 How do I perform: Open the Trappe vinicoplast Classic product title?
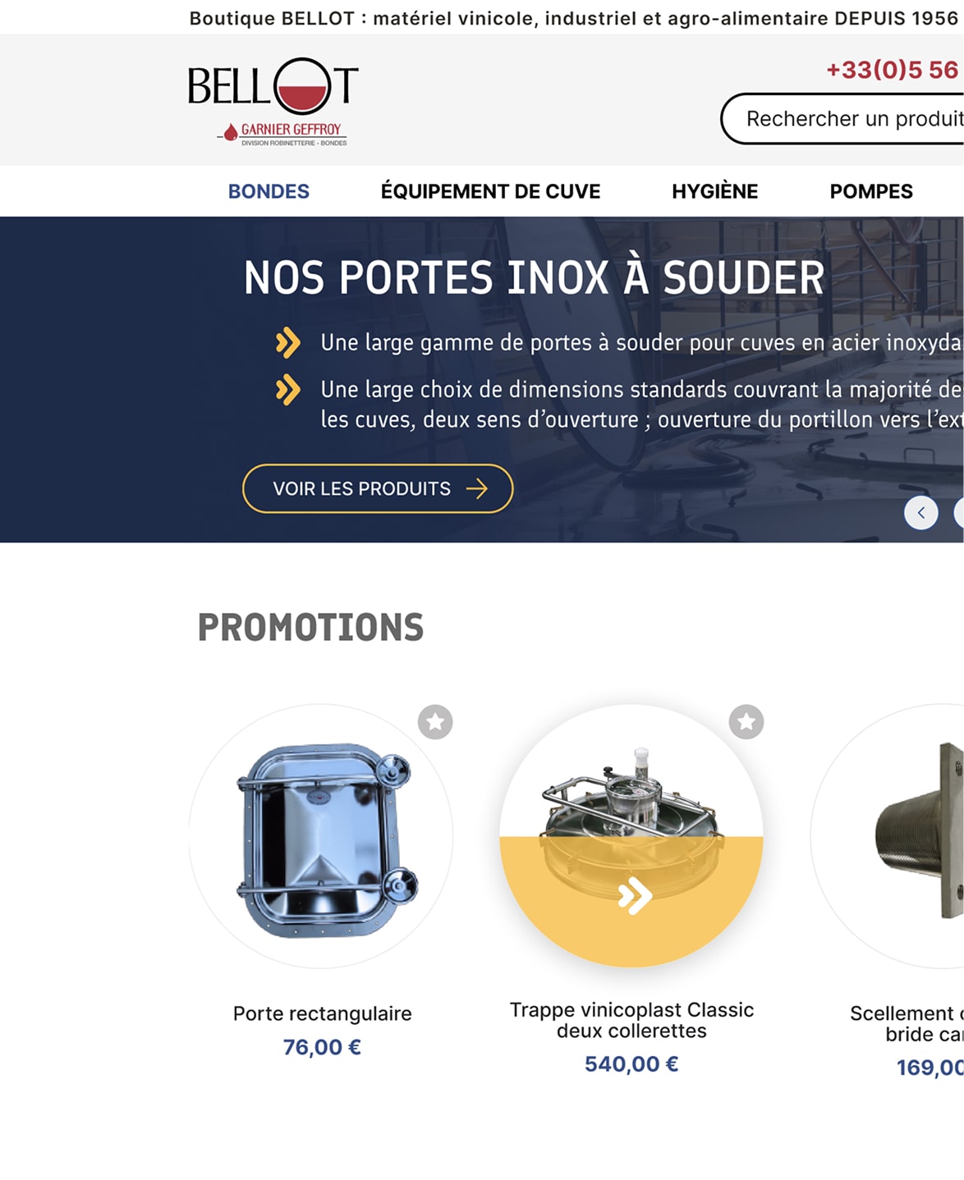[x=631, y=1020]
